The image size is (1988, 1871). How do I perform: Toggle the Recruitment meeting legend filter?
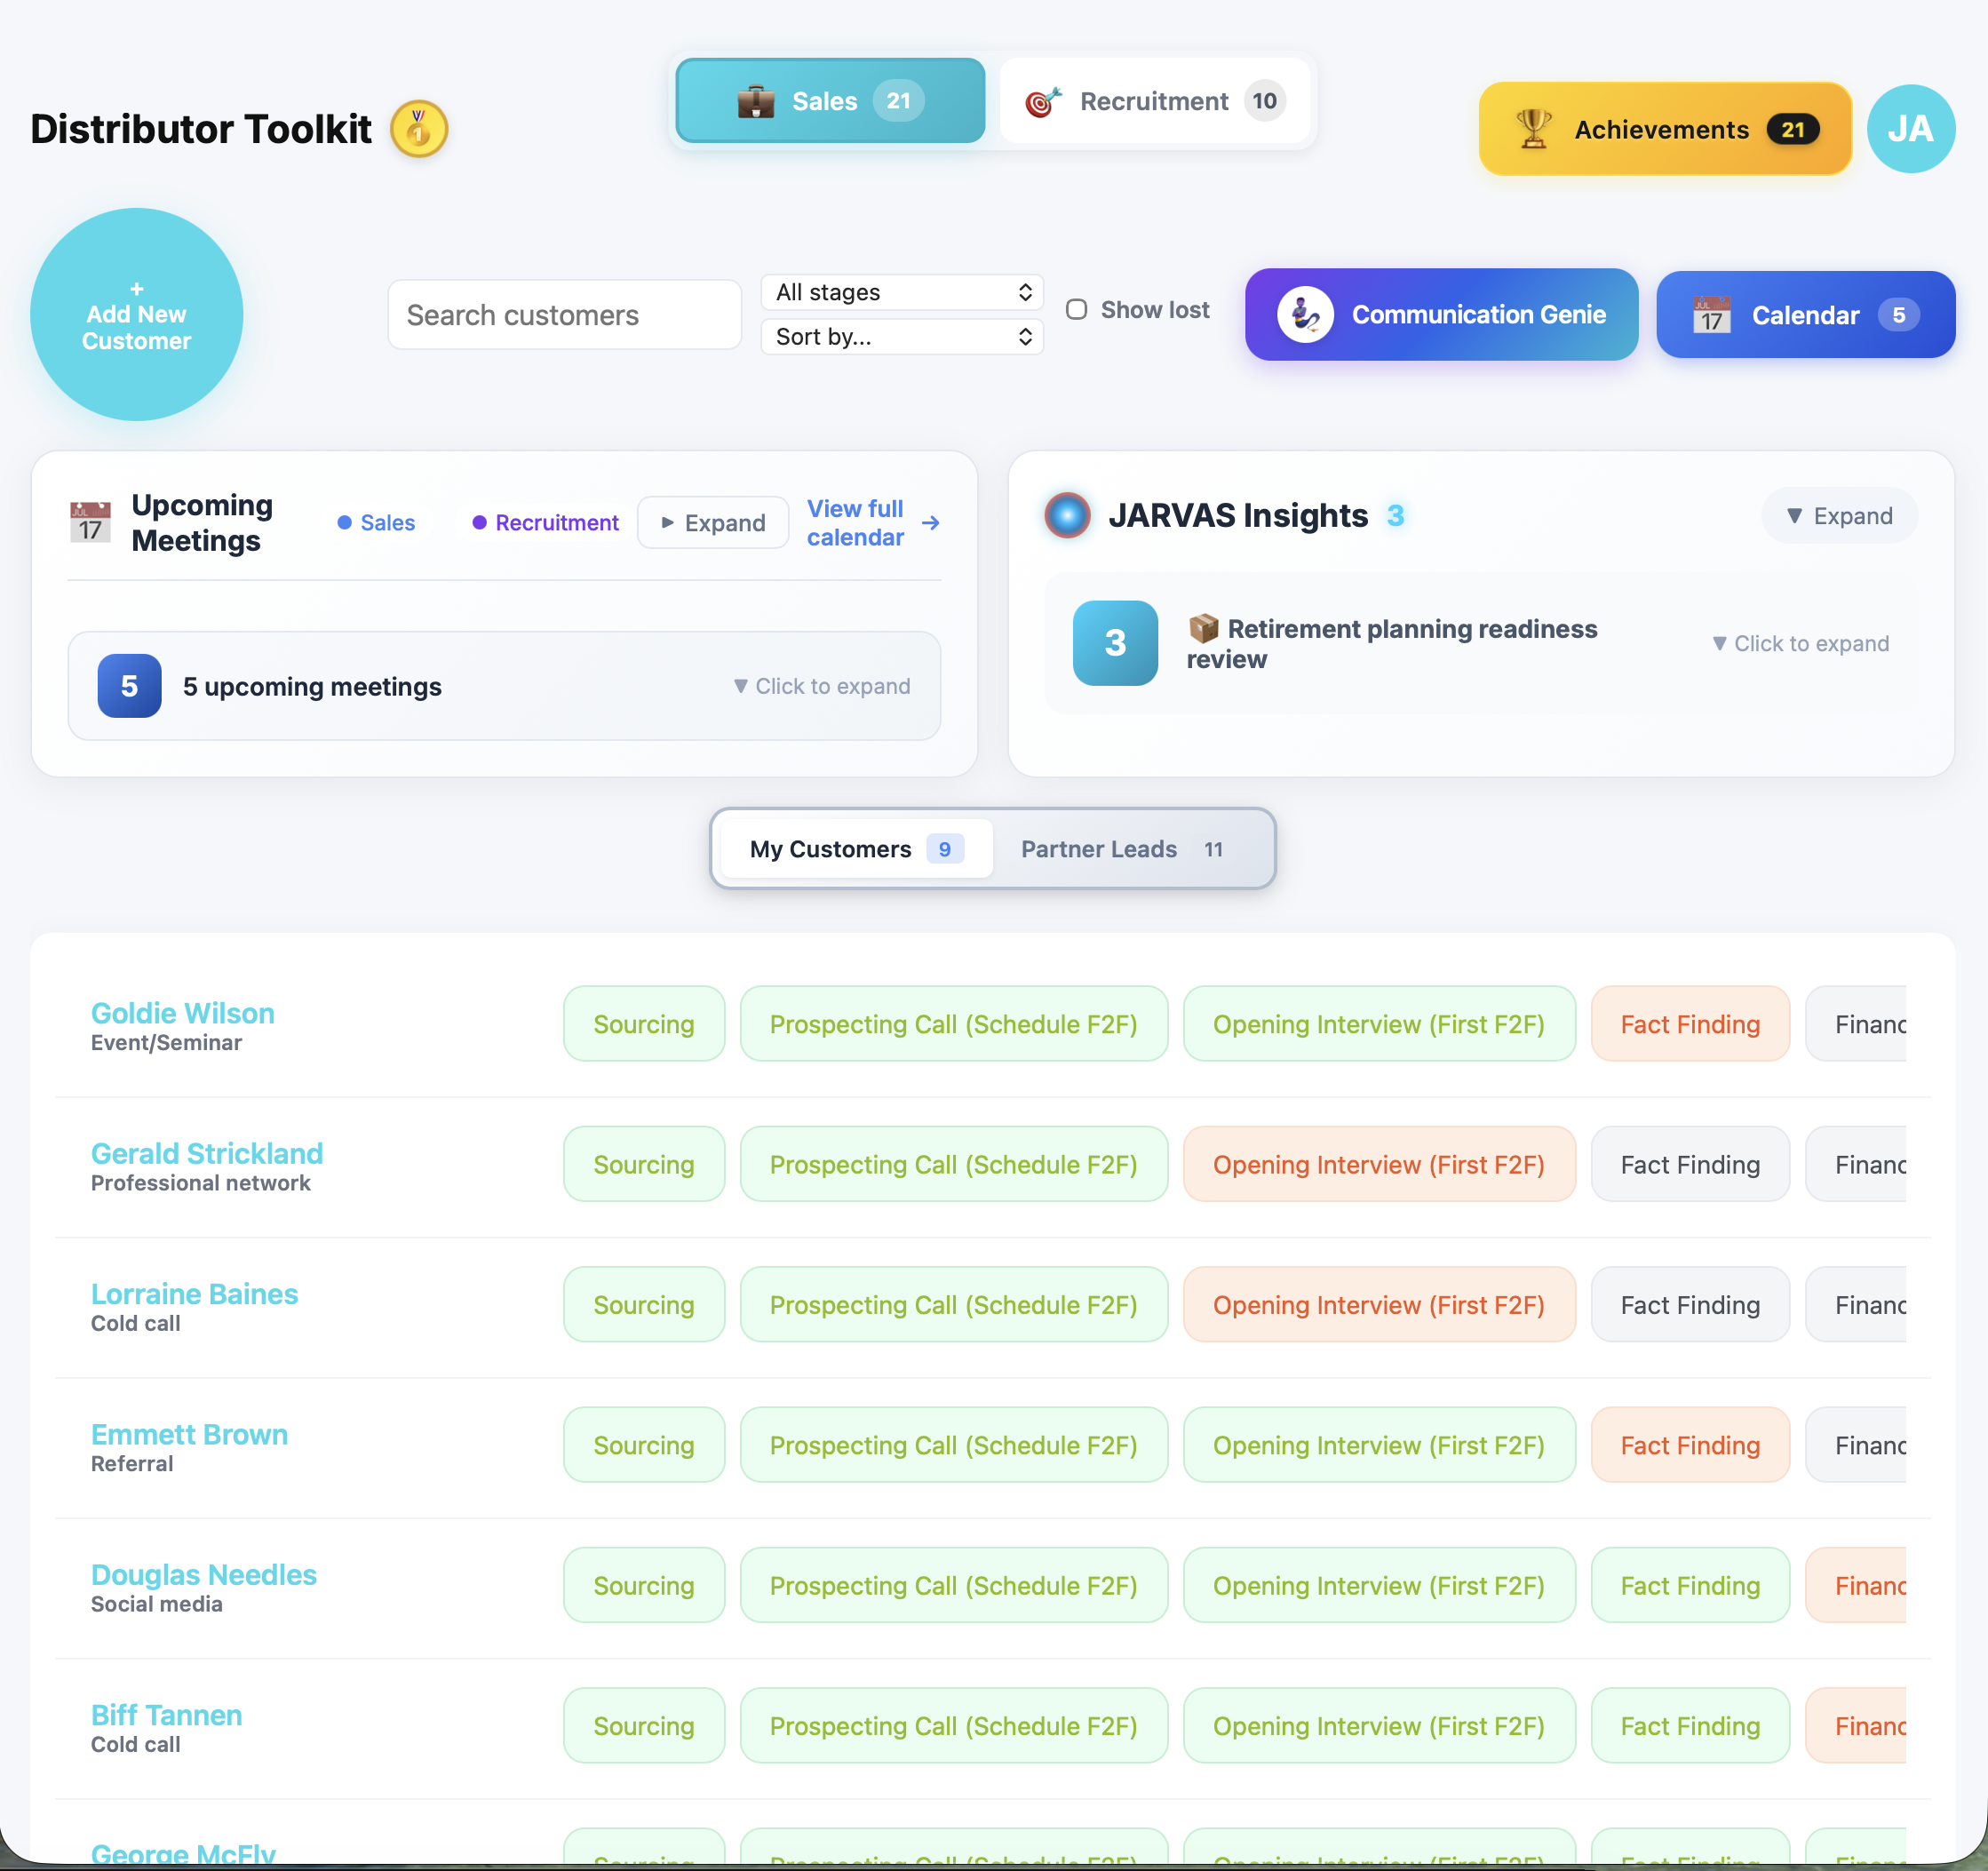(x=545, y=523)
